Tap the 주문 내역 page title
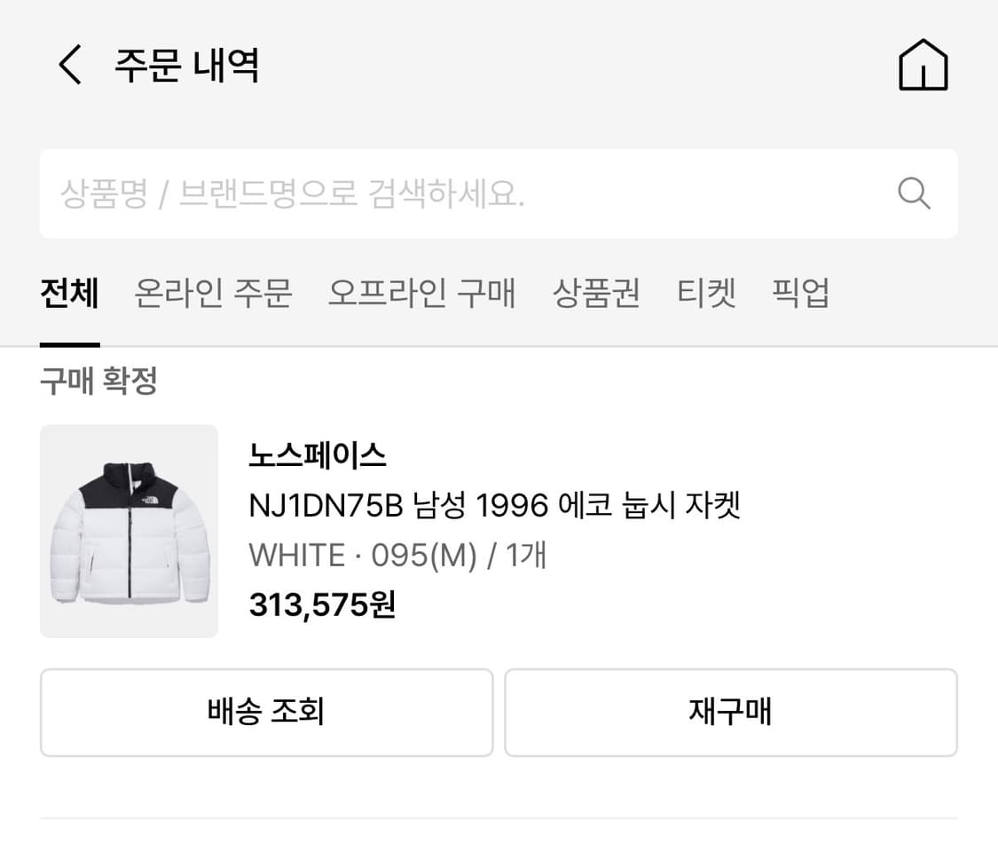 [x=184, y=65]
